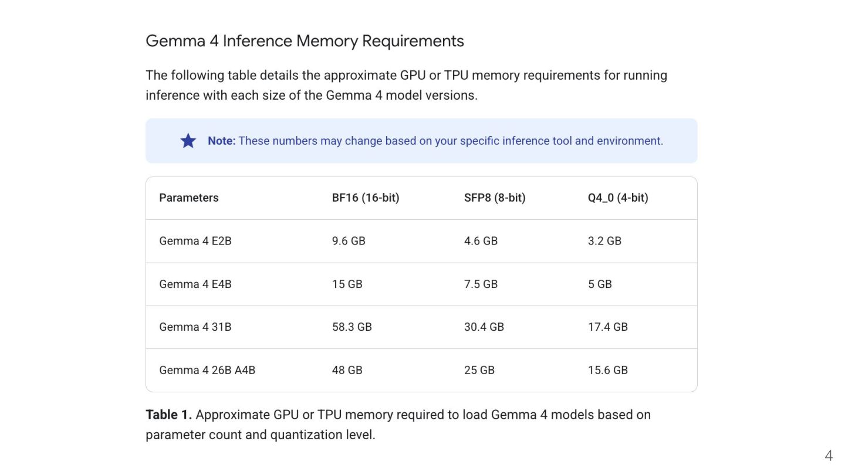Screen dimensions: 845x475
Task: Click the 15.6 GB cell
Action: click(608, 370)
